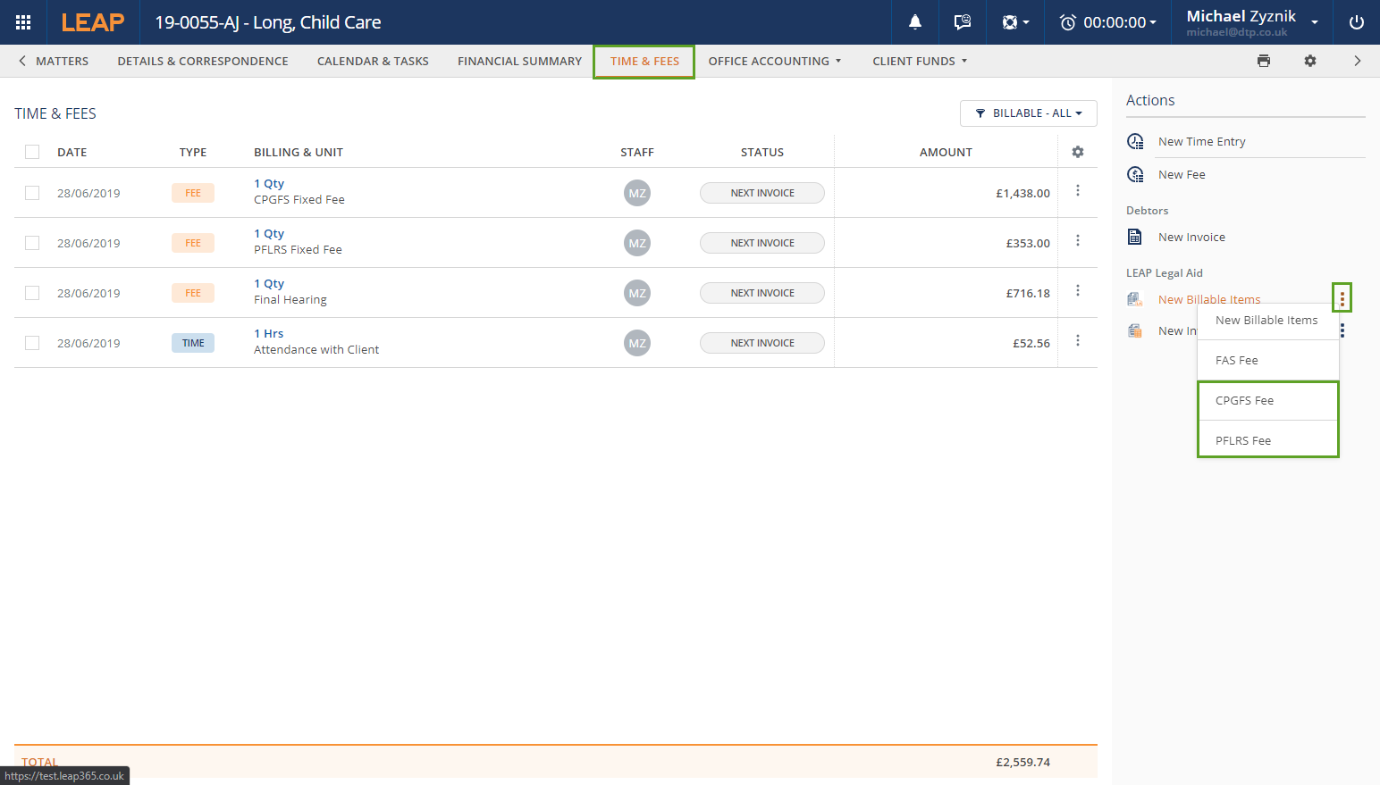Click the New Time Entry clock icon
The width and height of the screenshot is (1380, 785).
tap(1136, 141)
